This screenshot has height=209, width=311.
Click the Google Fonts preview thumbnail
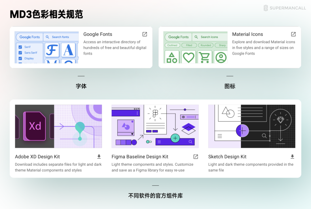coord(47,48)
